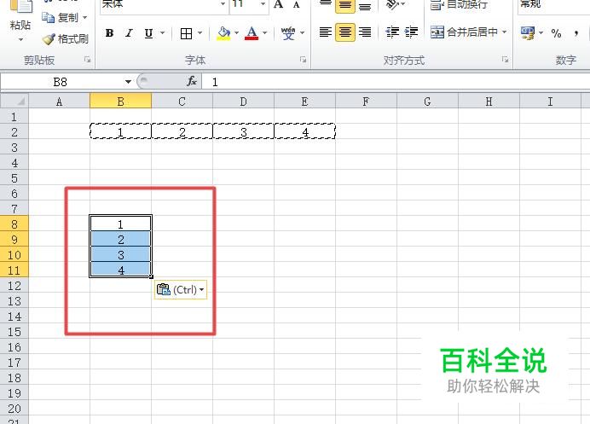Toggle center horizontal alignment
This screenshot has height=424, width=590.
345,32
